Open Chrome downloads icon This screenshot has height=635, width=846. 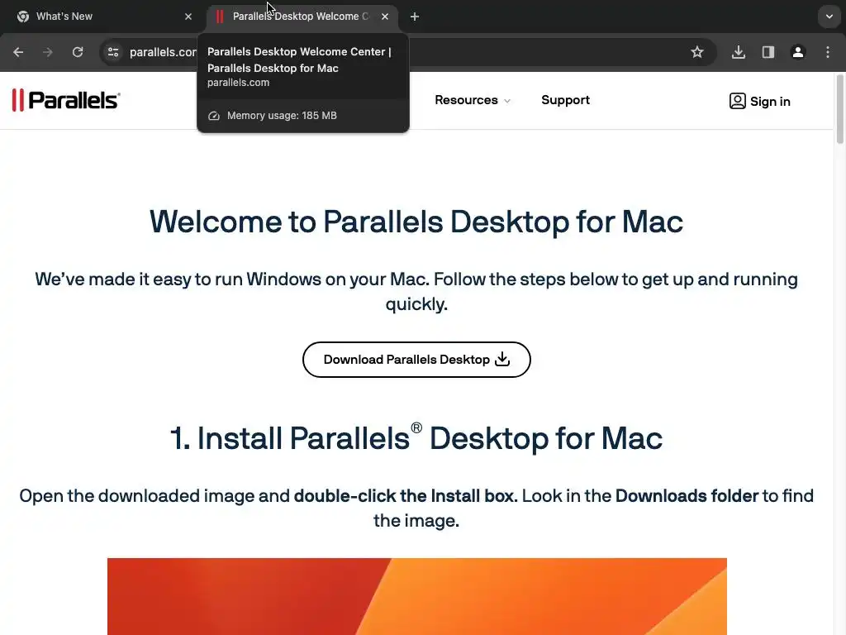(739, 52)
